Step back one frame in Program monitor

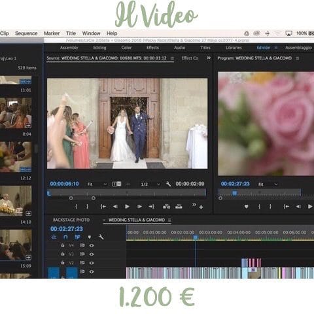coord(298,207)
